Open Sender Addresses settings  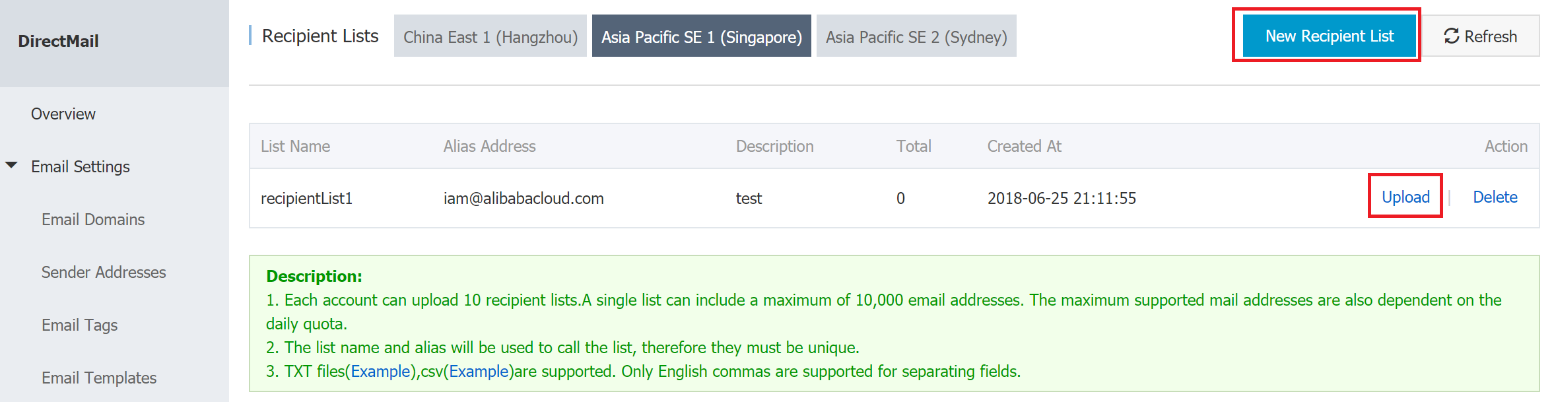[104, 273]
